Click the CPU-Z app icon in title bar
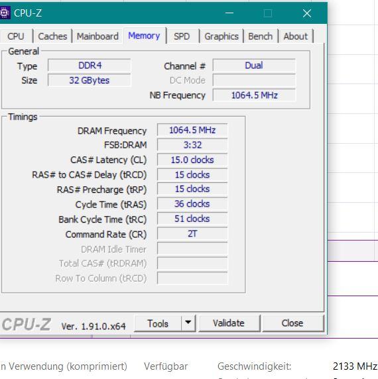The image size is (378, 379). click(5, 13)
